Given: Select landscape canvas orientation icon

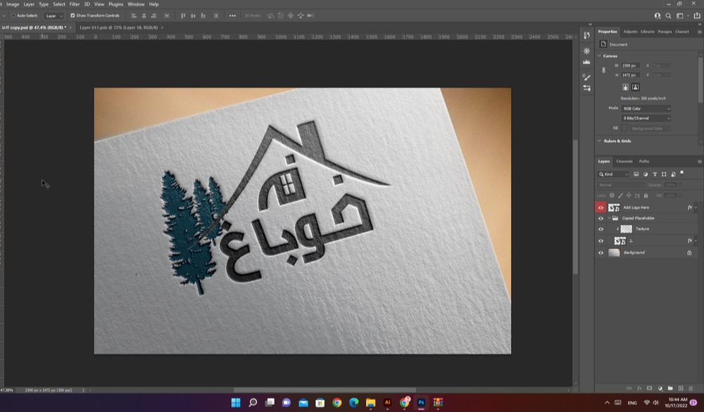Looking at the screenshot, I should point(635,87).
